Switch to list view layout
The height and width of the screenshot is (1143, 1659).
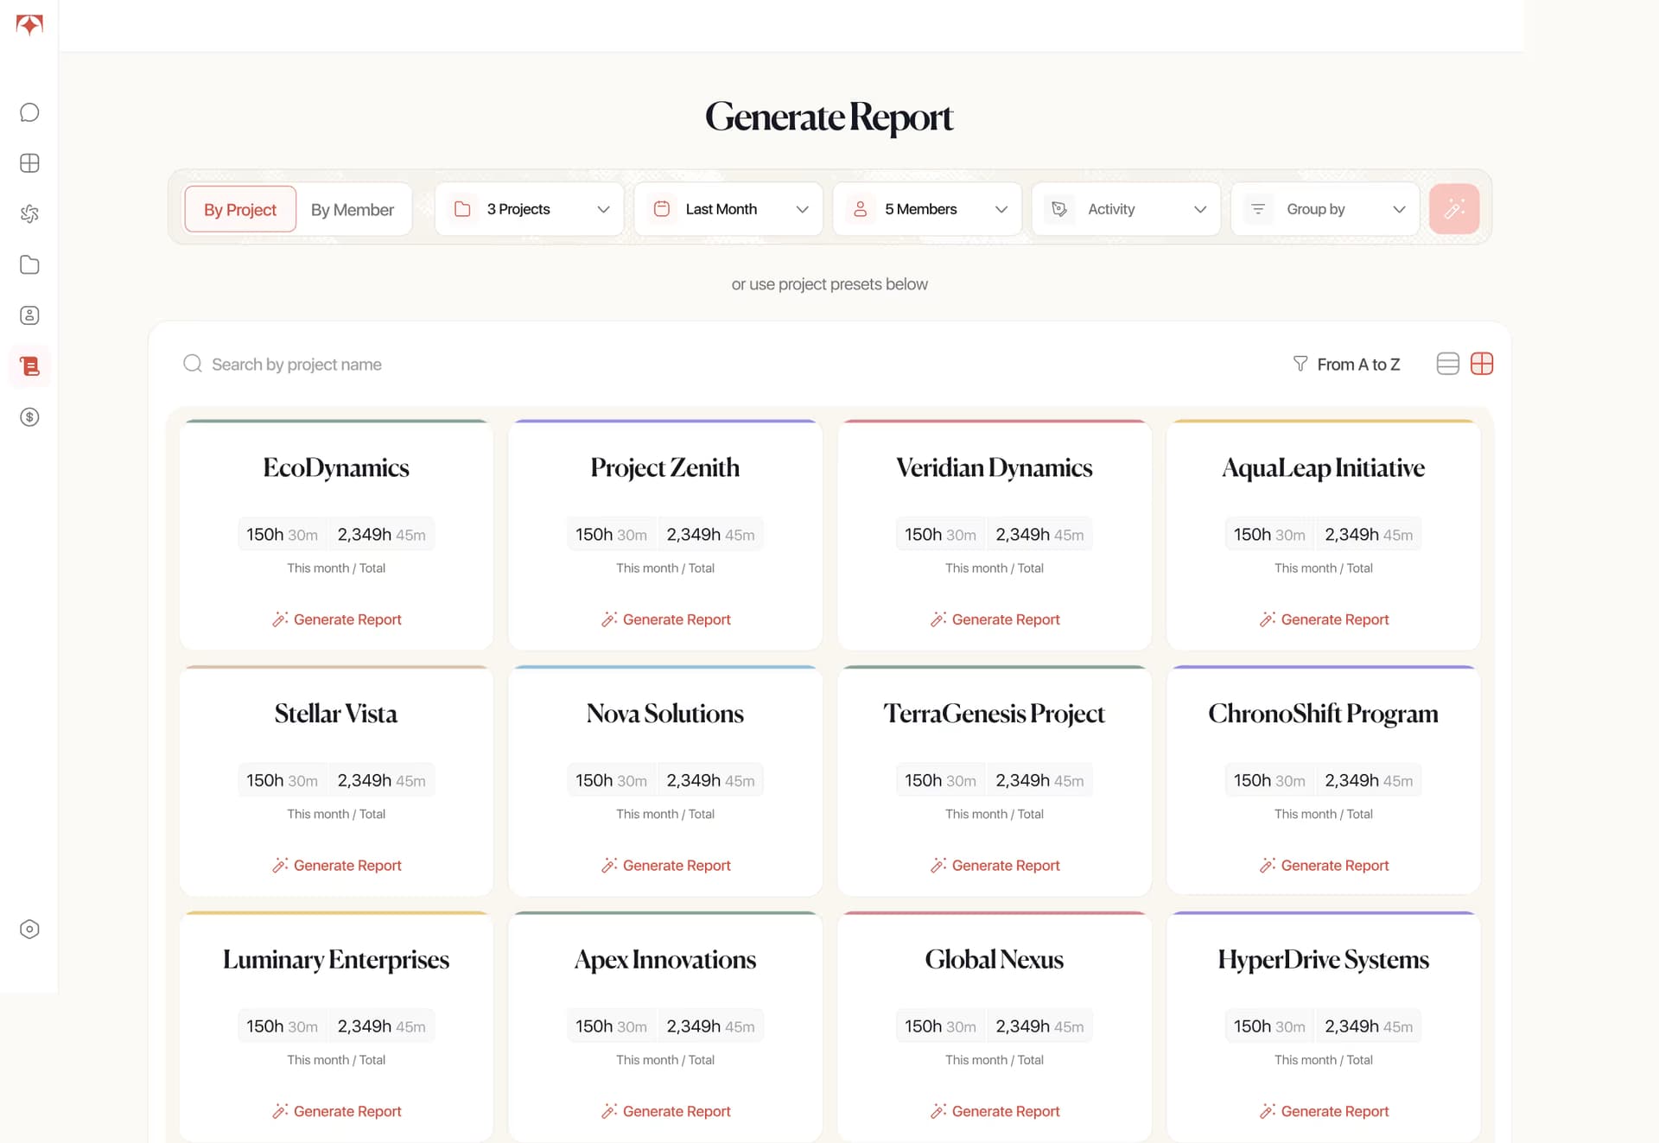1448,364
